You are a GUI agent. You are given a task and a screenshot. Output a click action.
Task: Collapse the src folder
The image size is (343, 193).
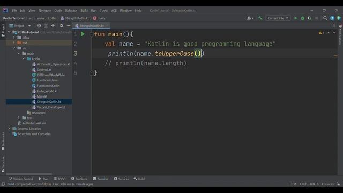click(14, 48)
